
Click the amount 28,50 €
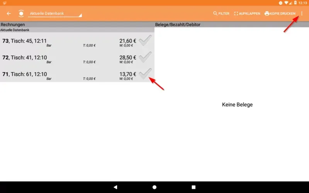[x=128, y=58]
